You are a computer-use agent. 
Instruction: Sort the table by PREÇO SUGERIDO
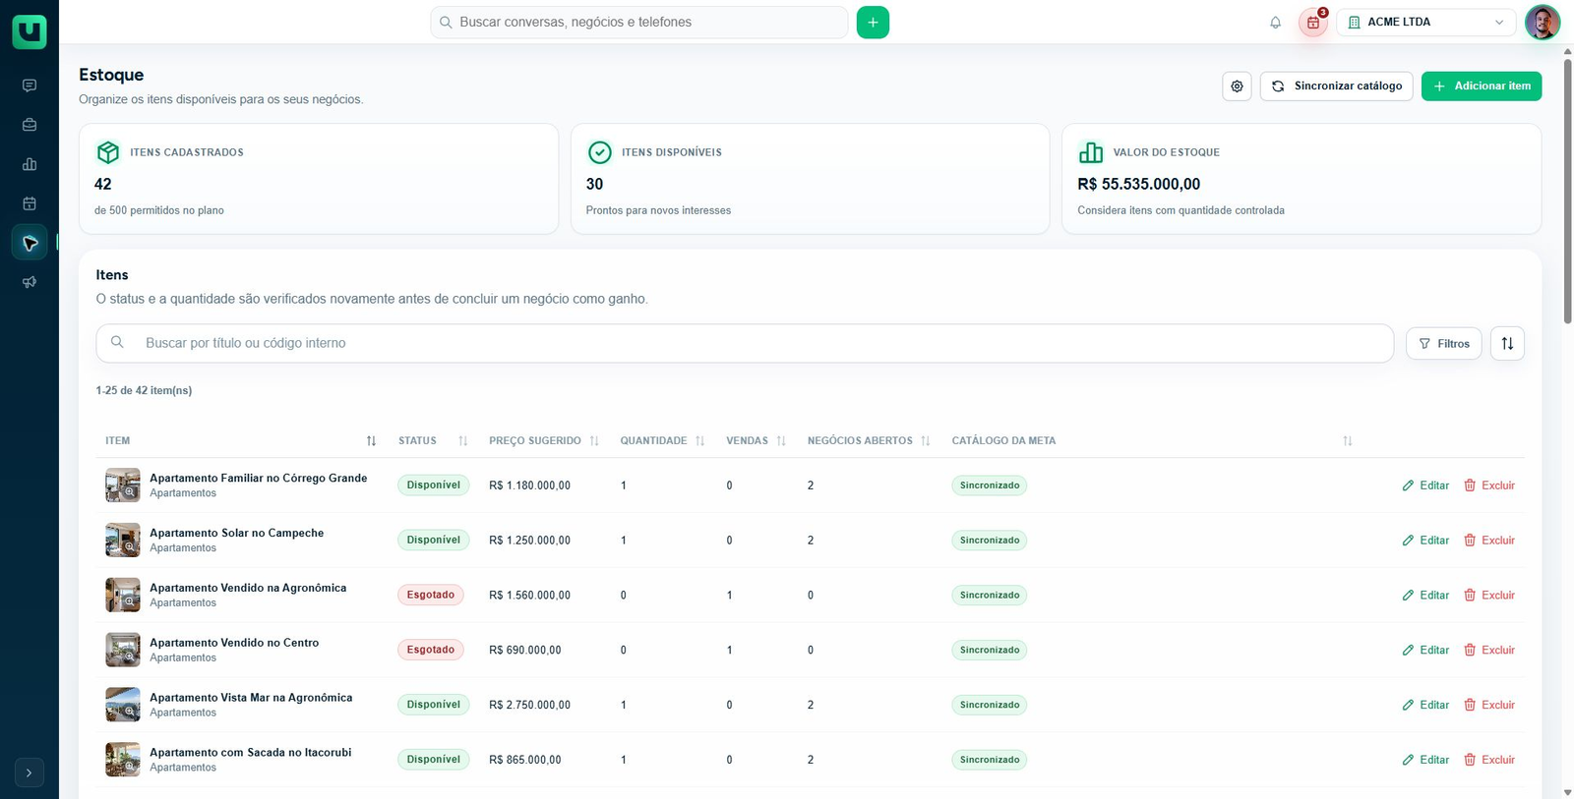(x=594, y=441)
